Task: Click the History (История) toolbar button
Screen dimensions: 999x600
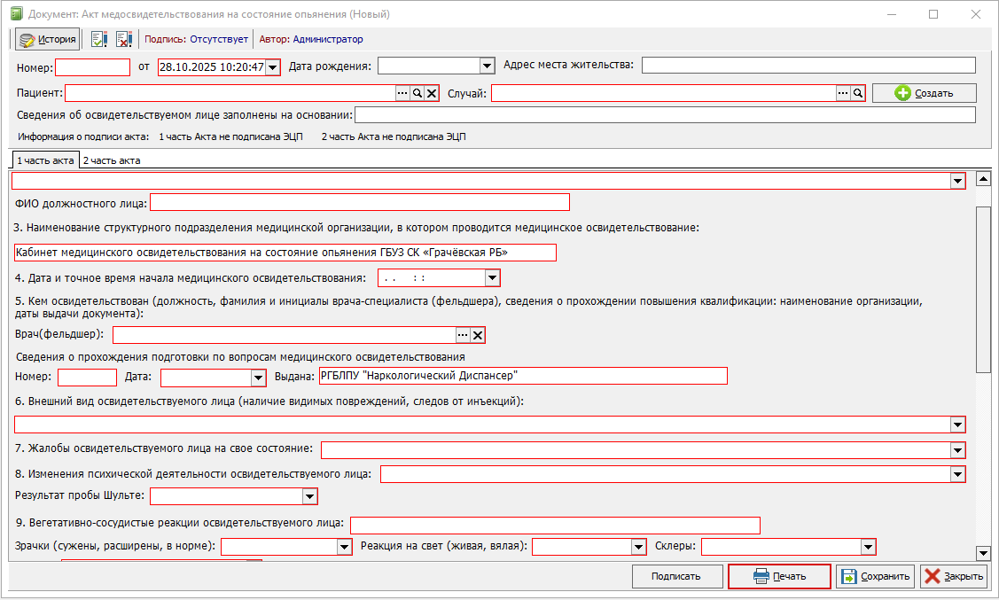Action: pos(48,39)
